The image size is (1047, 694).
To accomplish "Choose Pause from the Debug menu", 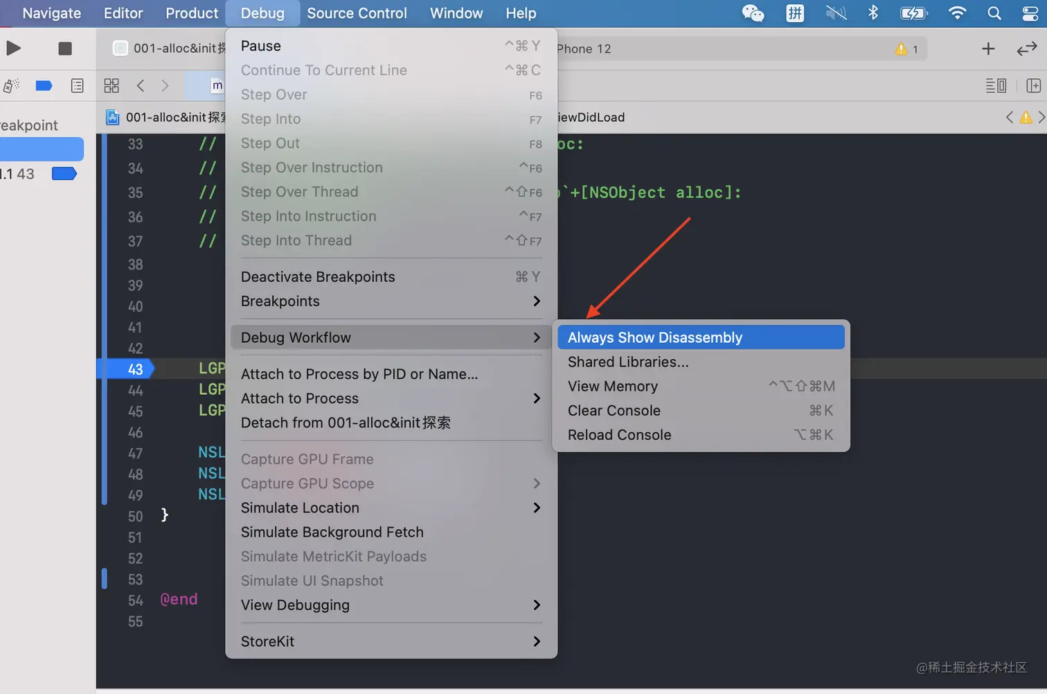I will coord(391,46).
